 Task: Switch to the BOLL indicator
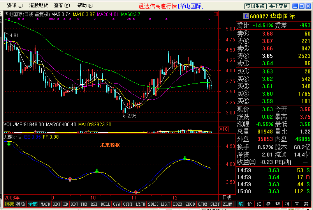point(105,204)
